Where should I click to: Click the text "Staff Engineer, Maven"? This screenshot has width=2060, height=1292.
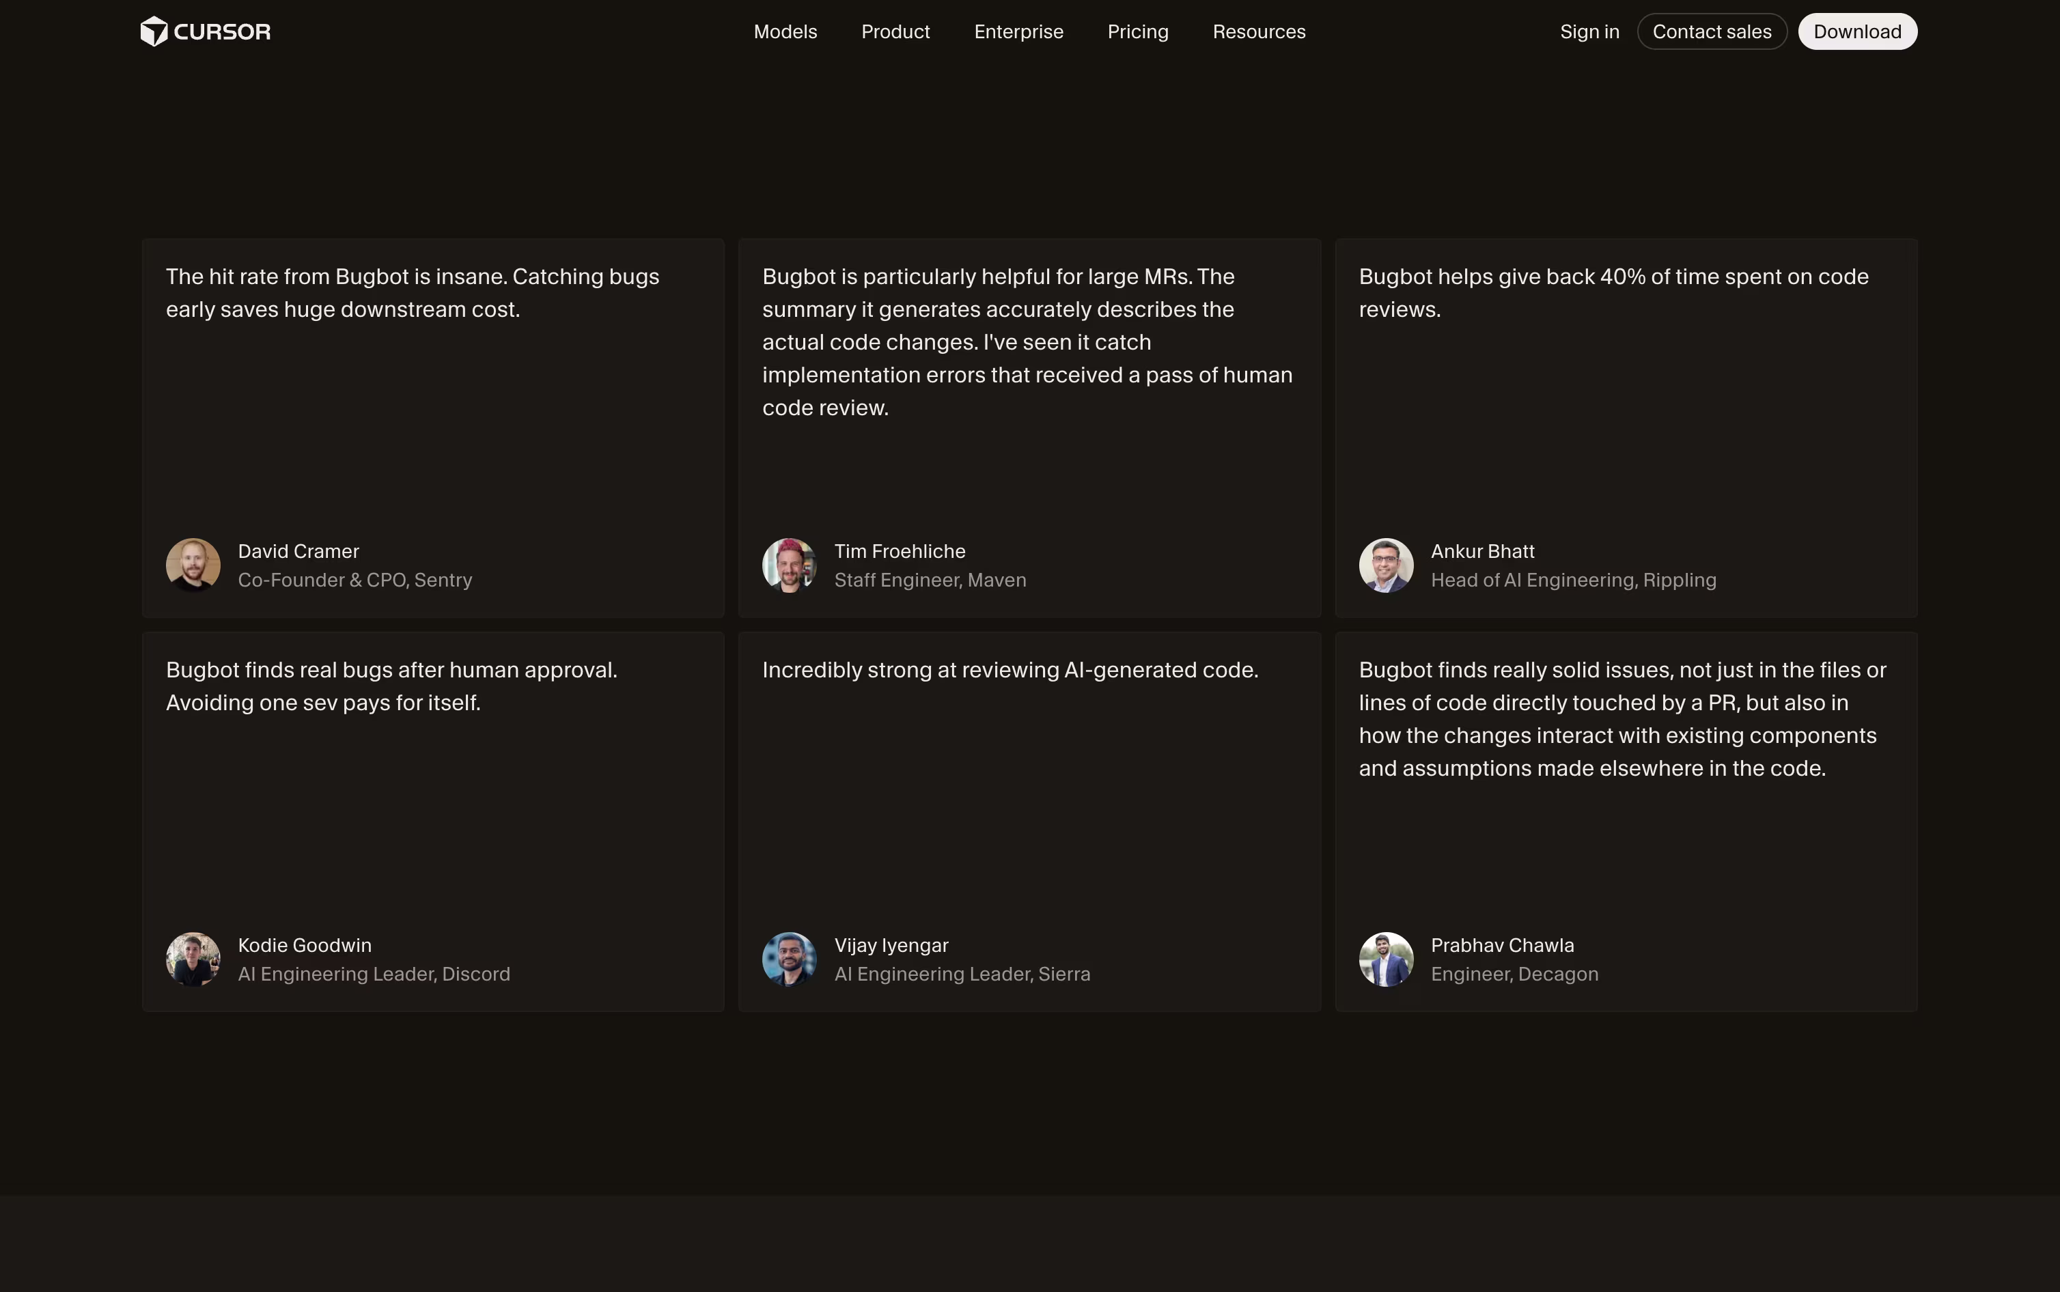930,580
